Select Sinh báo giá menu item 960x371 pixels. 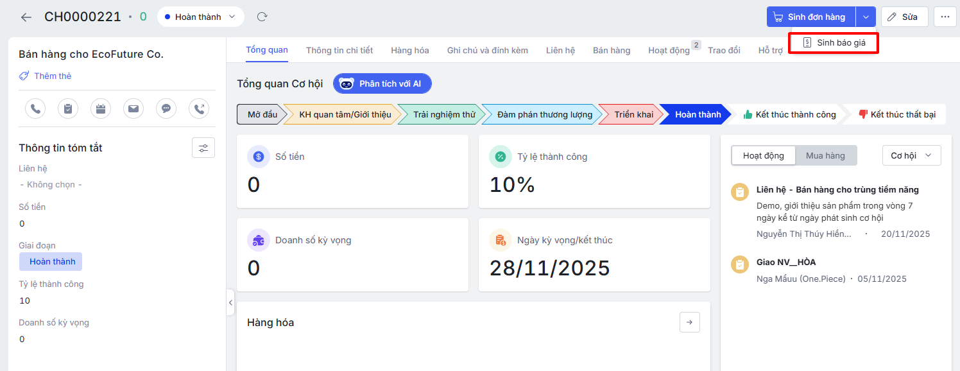coord(834,43)
